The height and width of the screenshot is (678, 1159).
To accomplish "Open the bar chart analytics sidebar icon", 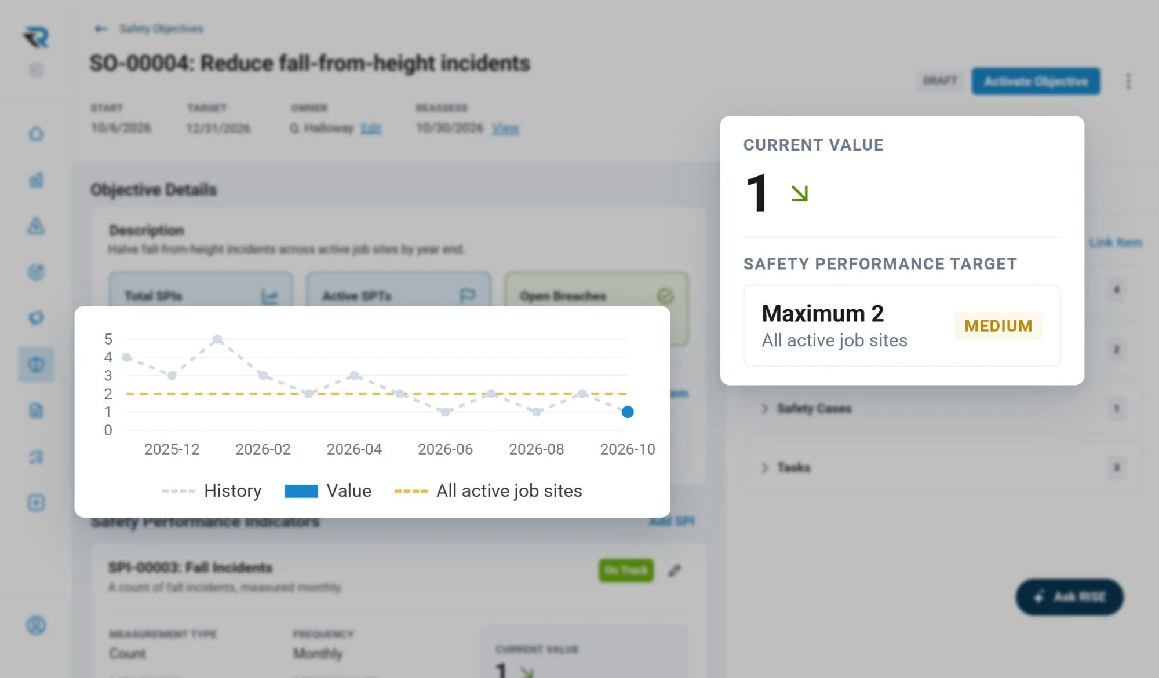I will (36, 180).
